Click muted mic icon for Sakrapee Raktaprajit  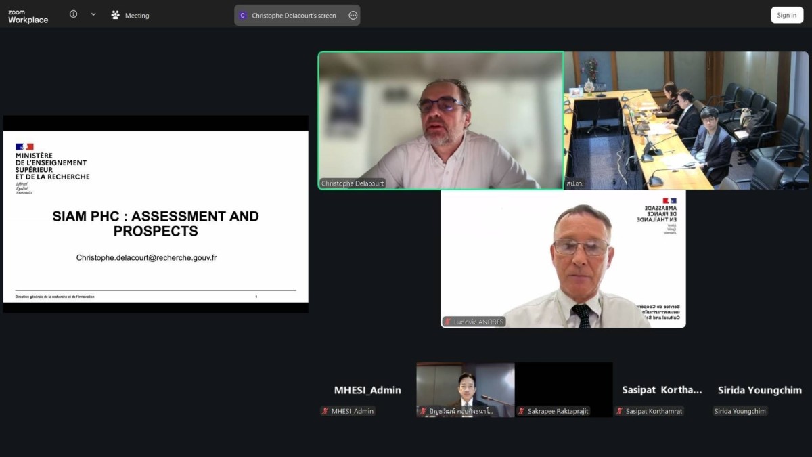point(522,411)
